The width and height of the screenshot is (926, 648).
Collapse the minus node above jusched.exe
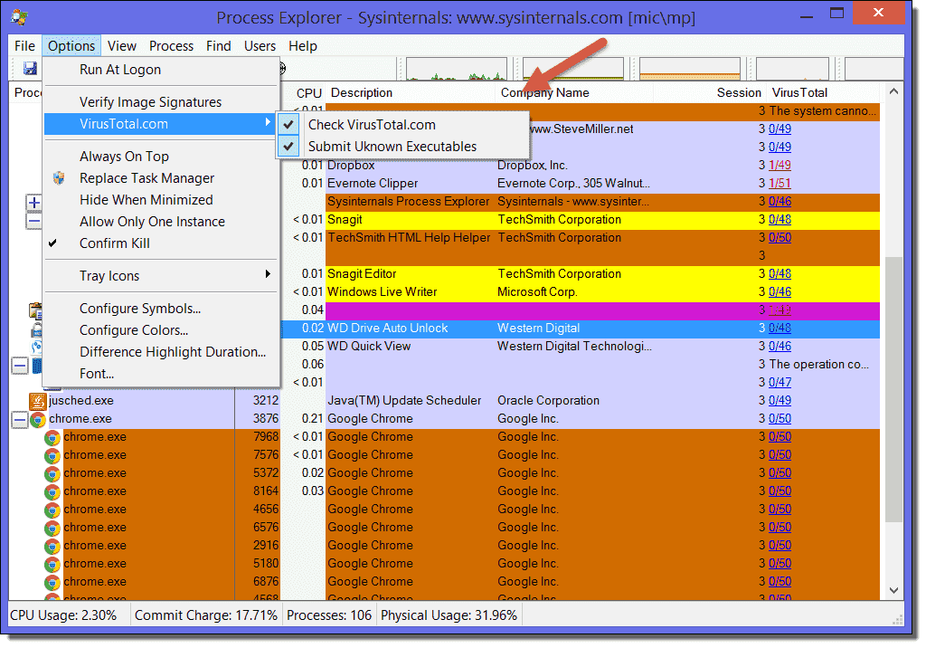[20, 366]
